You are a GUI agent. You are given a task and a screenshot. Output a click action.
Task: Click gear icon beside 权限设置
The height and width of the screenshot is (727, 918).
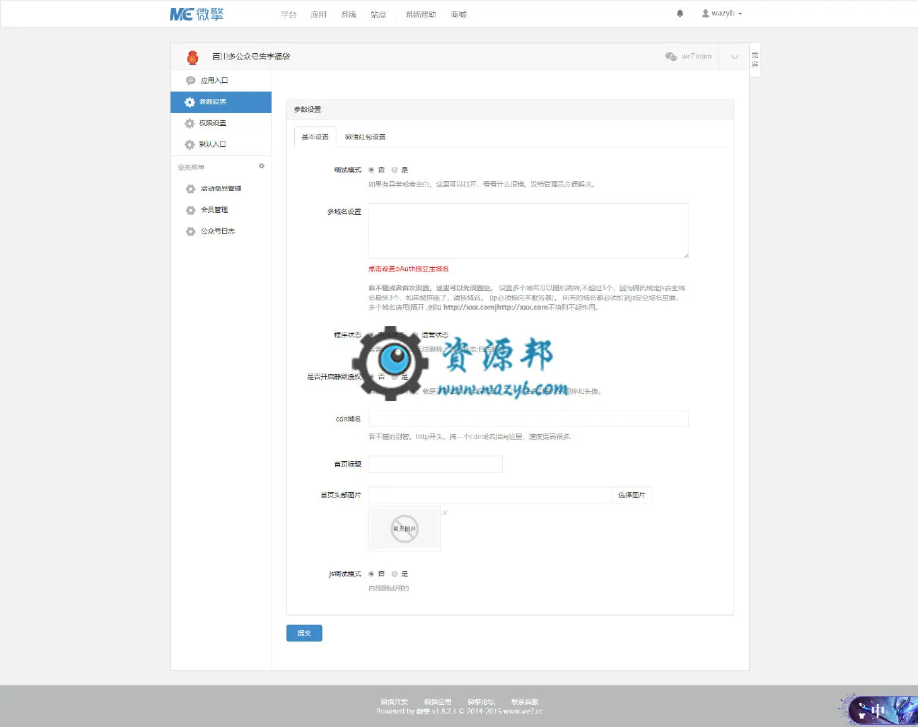(x=190, y=123)
